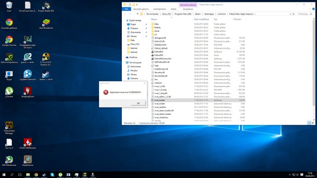Click the Steam segment in address path
Screen dimensions: 317x178
(198, 14)
